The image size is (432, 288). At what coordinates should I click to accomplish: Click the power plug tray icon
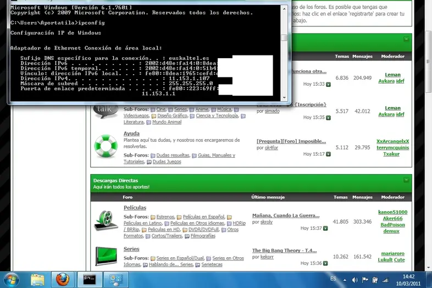(x=375, y=280)
